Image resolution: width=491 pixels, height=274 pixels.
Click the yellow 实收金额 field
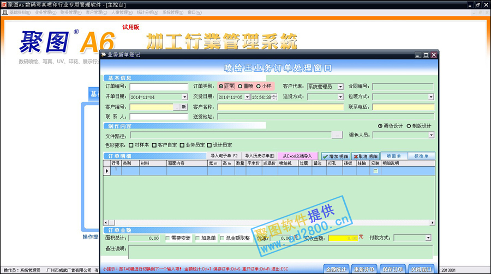point(343,239)
